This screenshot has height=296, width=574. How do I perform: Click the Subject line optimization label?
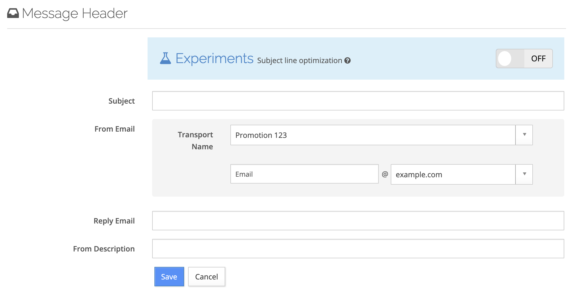pos(299,61)
